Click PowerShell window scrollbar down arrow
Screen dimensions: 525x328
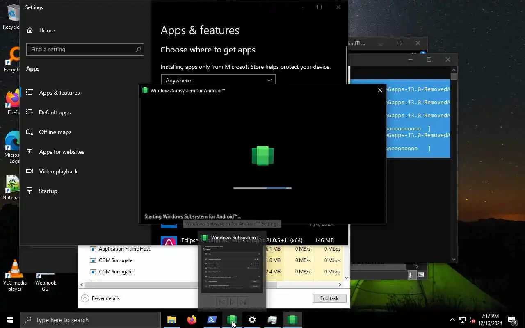(x=454, y=259)
